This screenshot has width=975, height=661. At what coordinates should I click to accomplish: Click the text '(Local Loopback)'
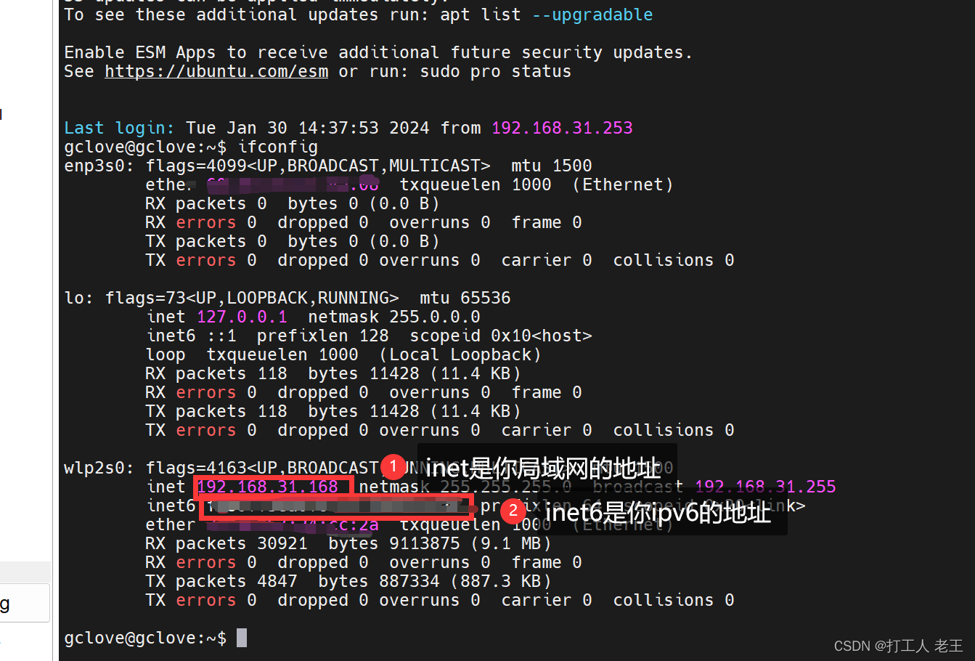(x=460, y=354)
